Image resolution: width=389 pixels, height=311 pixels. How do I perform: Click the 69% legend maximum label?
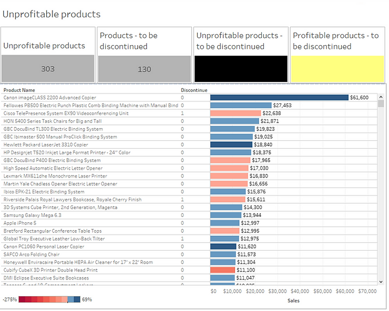[x=87, y=299]
